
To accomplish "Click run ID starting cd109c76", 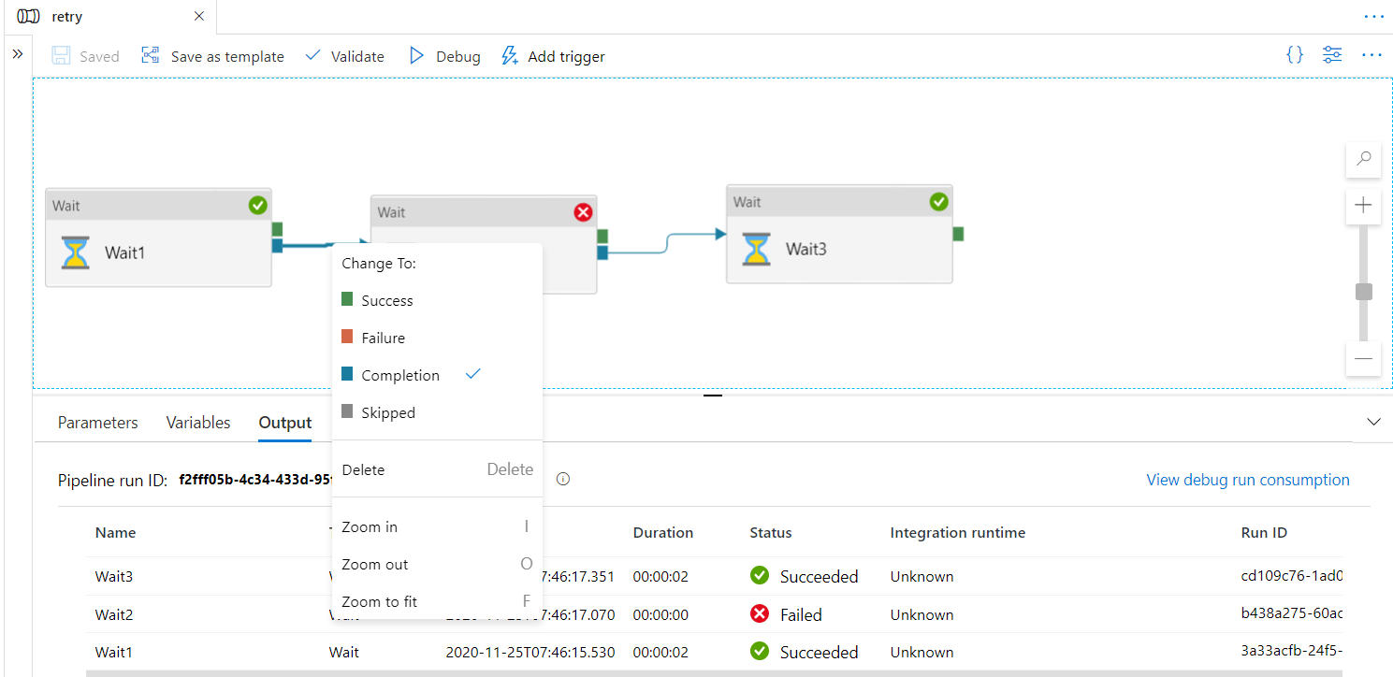I will click(x=1292, y=576).
